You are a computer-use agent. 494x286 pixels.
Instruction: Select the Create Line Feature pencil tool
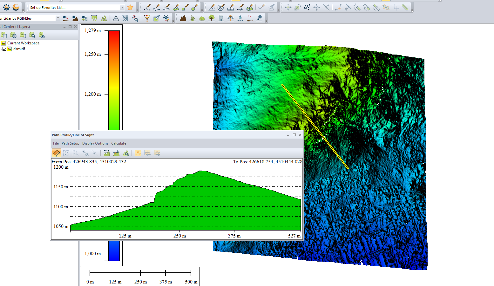coord(157,7)
